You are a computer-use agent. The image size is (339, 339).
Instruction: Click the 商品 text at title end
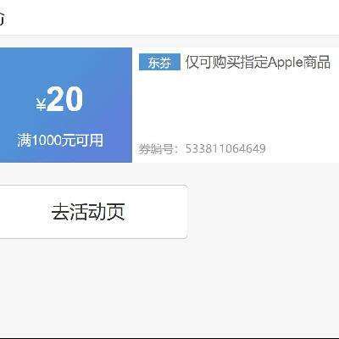click(x=317, y=62)
